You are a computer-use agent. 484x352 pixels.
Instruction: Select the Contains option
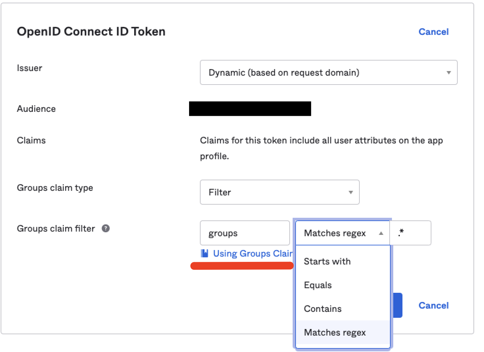pos(323,309)
